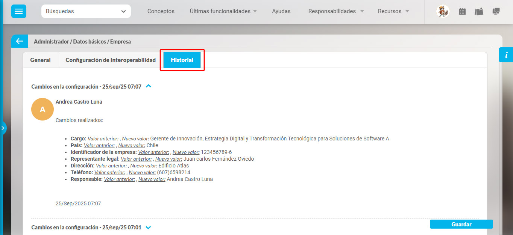
Task: Expand the 07:01 configuration changes entry
Action: coord(148,227)
